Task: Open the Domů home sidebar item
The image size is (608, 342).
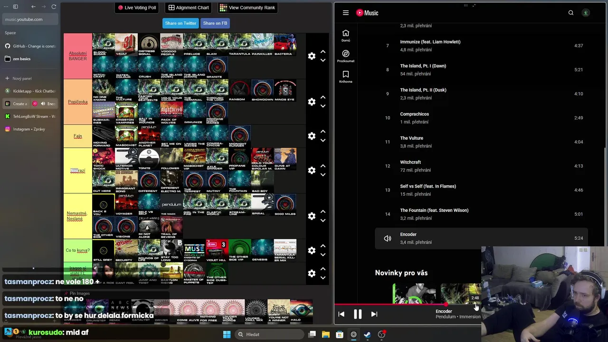Action: [x=346, y=36]
